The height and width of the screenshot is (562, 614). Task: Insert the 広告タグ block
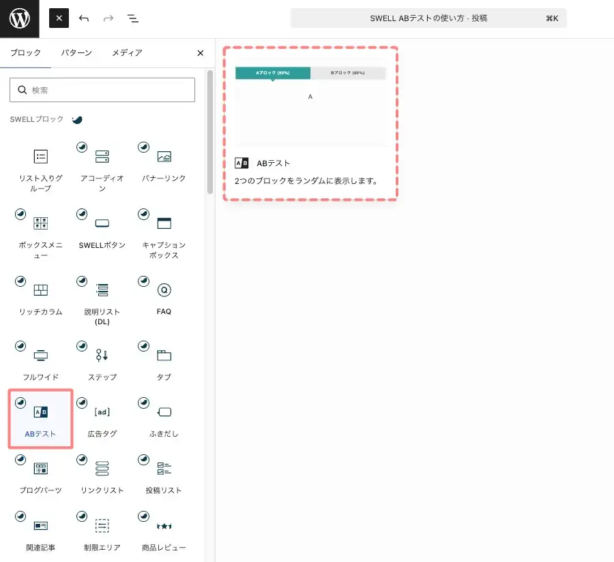pos(102,418)
